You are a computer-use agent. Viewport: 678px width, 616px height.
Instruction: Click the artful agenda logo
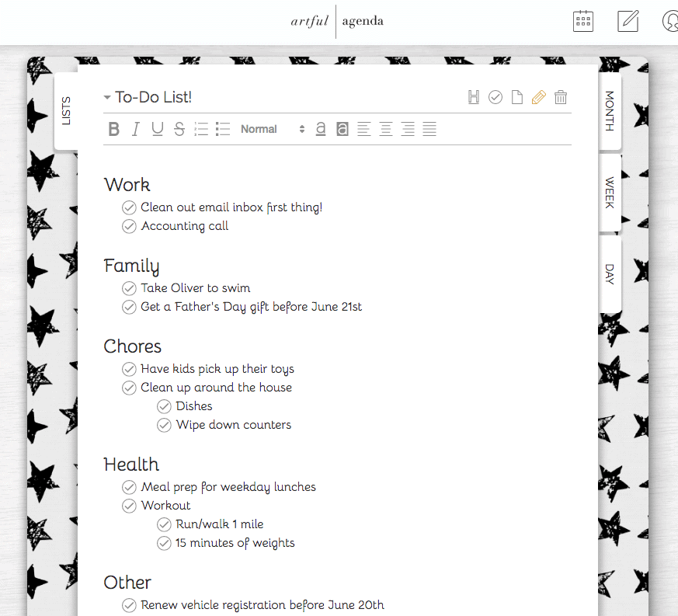point(337,21)
